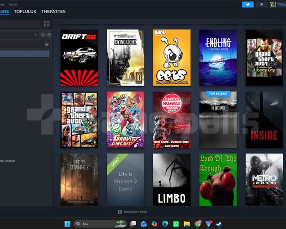286x229 pixels.
Task: Select the Life is Strange 2 cover
Action: pyautogui.click(x=79, y=180)
